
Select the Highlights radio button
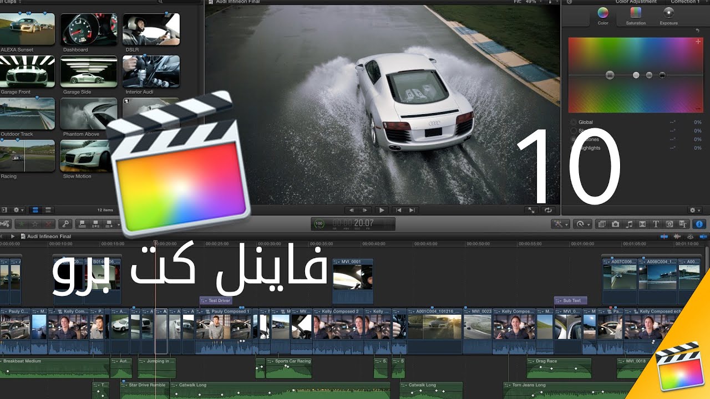coord(574,148)
